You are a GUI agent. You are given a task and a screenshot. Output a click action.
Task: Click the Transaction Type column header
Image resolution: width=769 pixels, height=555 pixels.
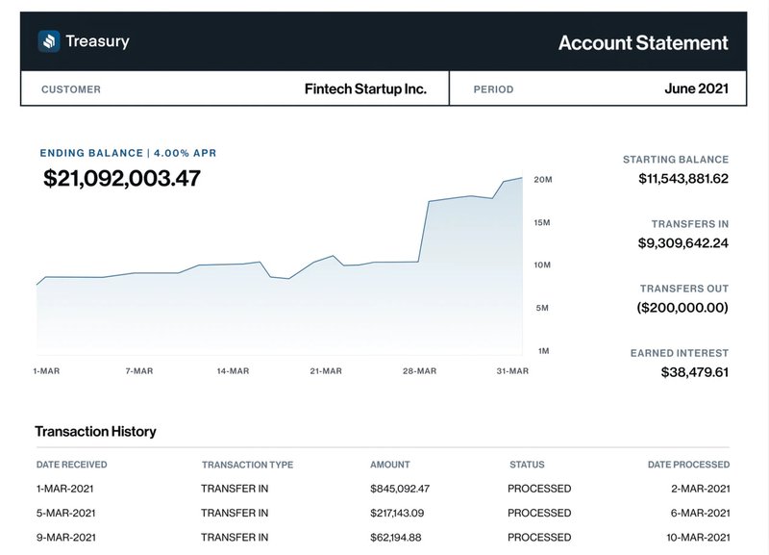(x=247, y=465)
